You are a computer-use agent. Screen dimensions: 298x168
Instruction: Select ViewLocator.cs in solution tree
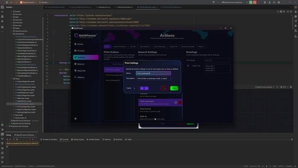(21, 118)
